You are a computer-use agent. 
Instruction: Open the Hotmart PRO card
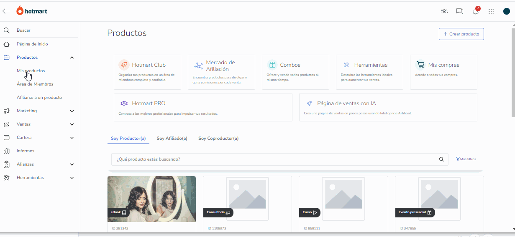pyautogui.click(x=203, y=107)
